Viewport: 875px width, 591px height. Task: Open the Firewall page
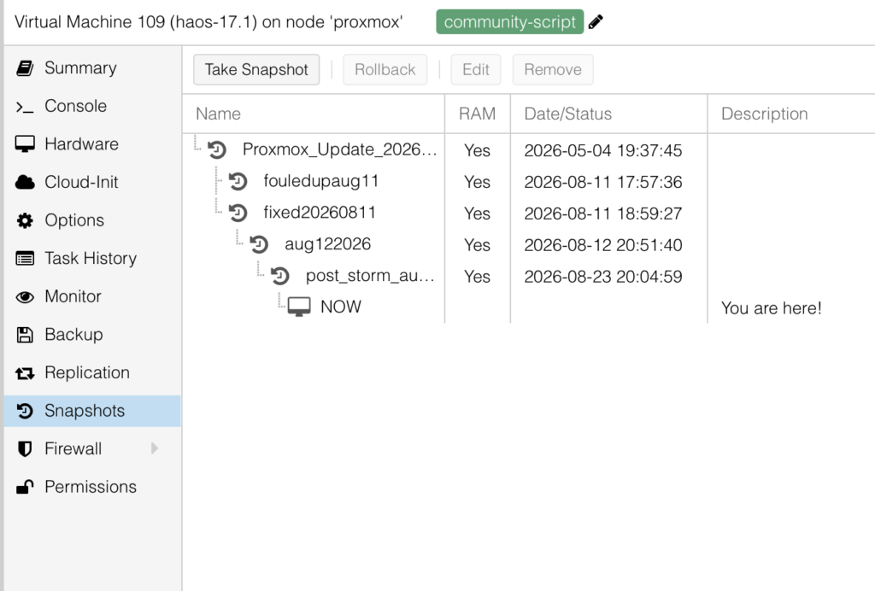click(92, 449)
